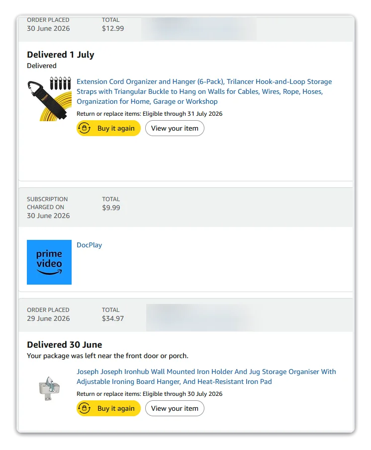Open the Joseph Joseph Ironhub Wall Mounted product link
This screenshot has width=371, height=450.
click(206, 376)
